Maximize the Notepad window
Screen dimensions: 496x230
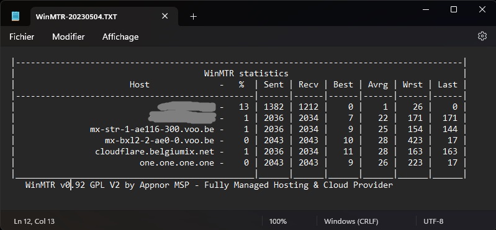[454, 9]
